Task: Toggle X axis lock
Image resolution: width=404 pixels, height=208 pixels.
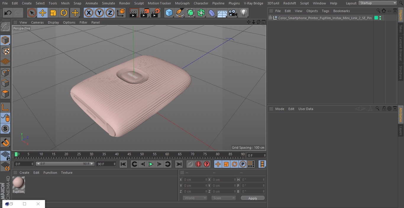Action: [89, 13]
